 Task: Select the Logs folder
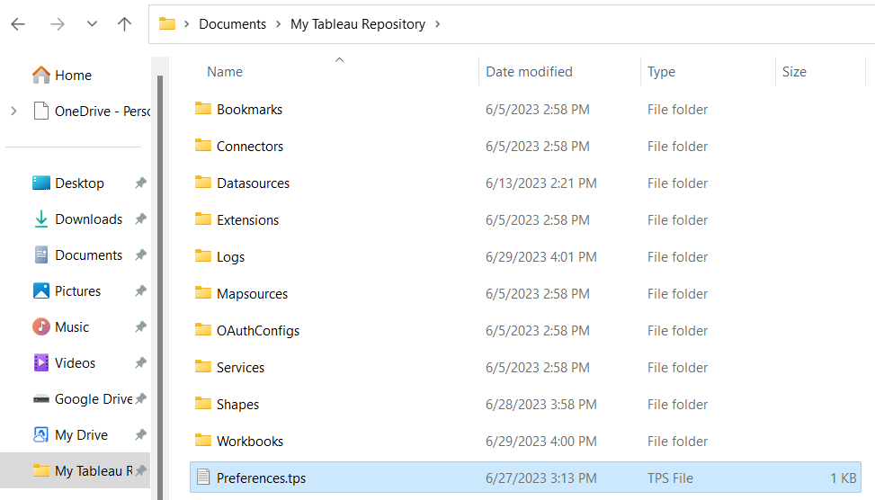click(525, 256)
